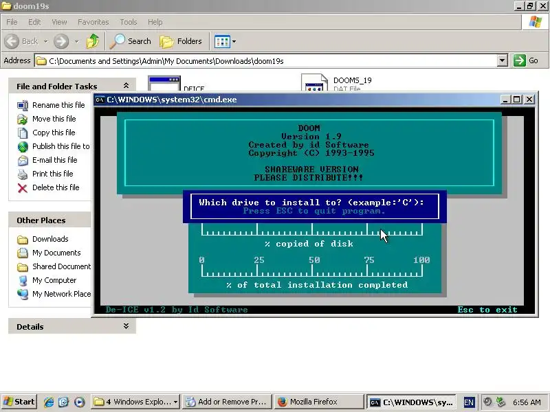
Task: Click the My Documents folder icon
Action: pos(23,253)
